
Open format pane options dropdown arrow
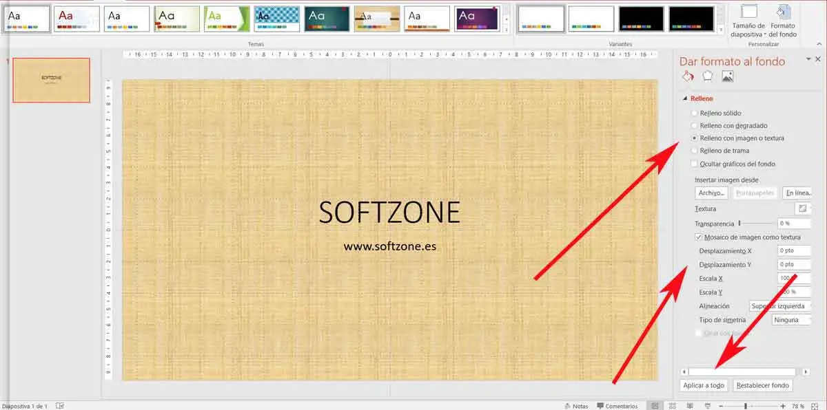(809, 61)
